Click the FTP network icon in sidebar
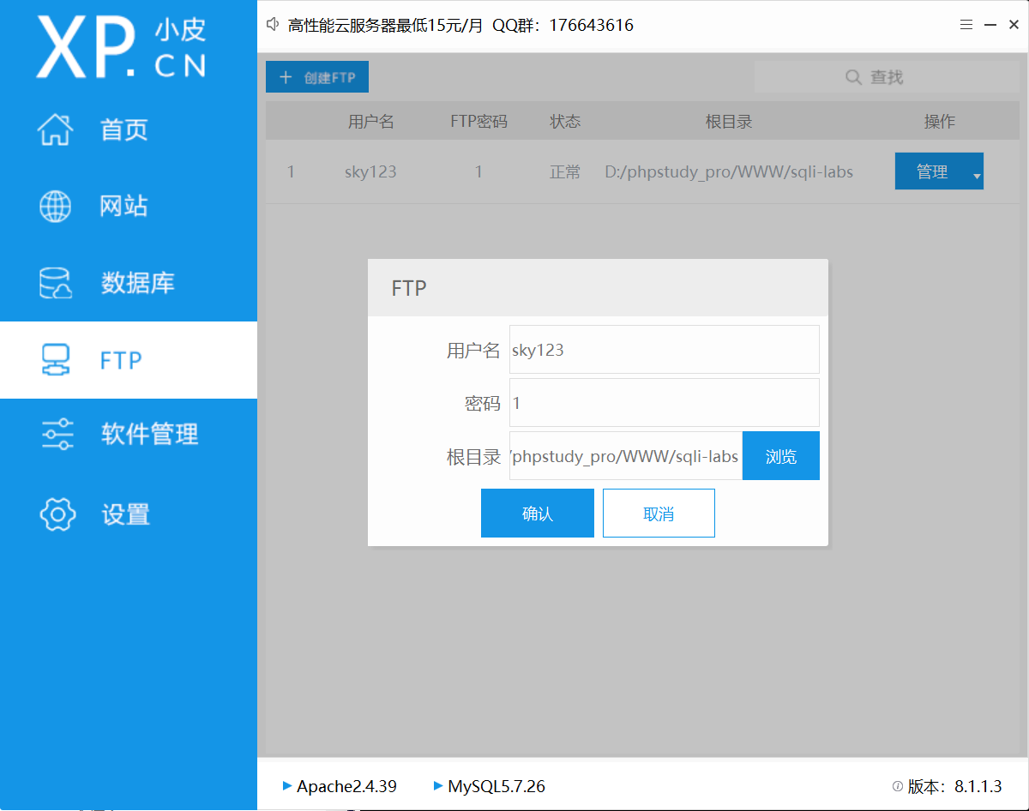The image size is (1029, 811). pos(56,360)
